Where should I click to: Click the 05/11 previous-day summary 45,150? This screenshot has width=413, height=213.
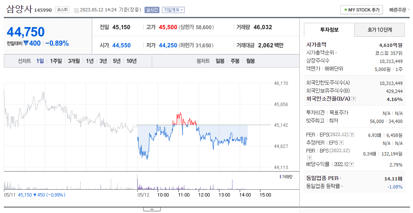[x=25, y=195]
